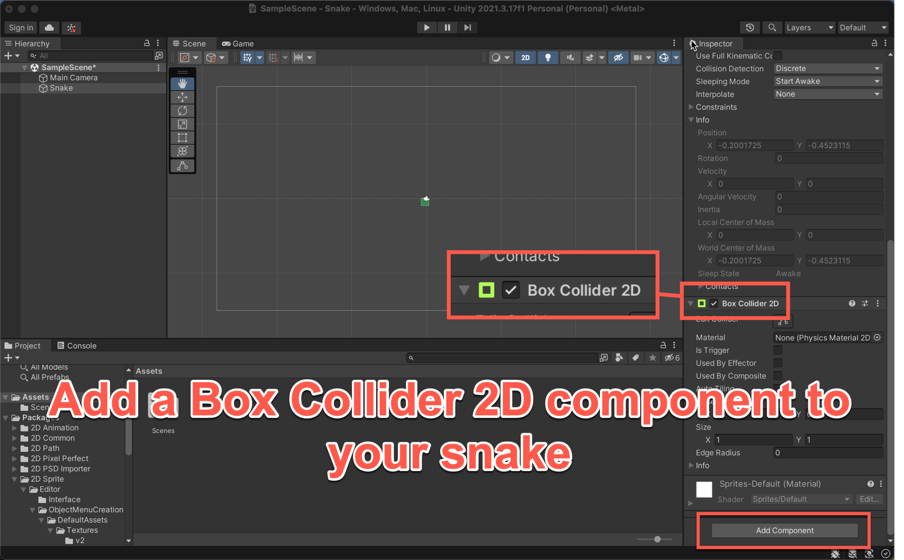Image resolution: width=904 pixels, height=560 pixels.
Task: Open the Unity cloud services icon
Action: click(49, 27)
